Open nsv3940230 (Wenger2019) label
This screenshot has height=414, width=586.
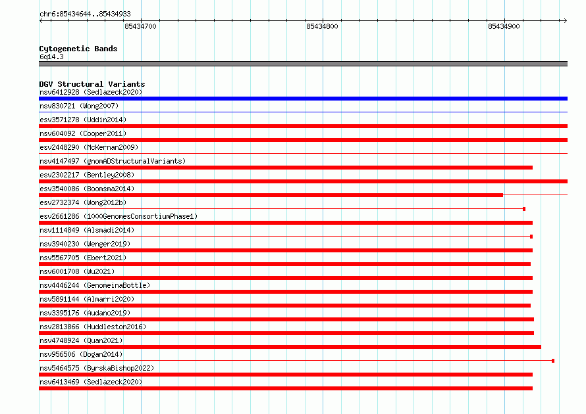[85, 244]
